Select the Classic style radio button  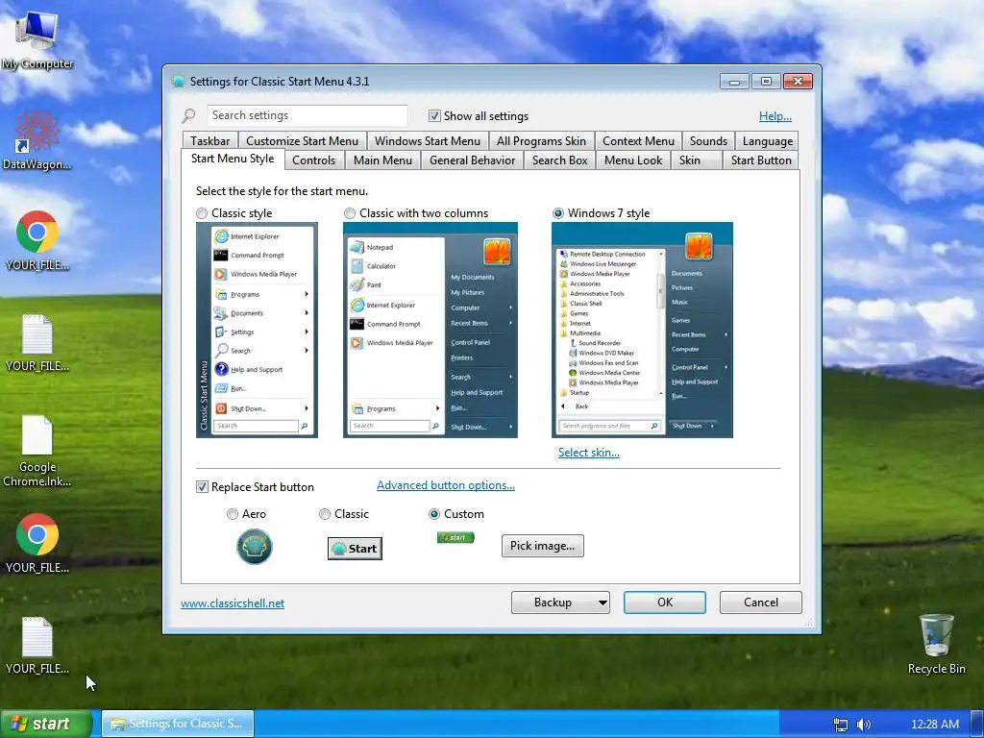point(202,213)
